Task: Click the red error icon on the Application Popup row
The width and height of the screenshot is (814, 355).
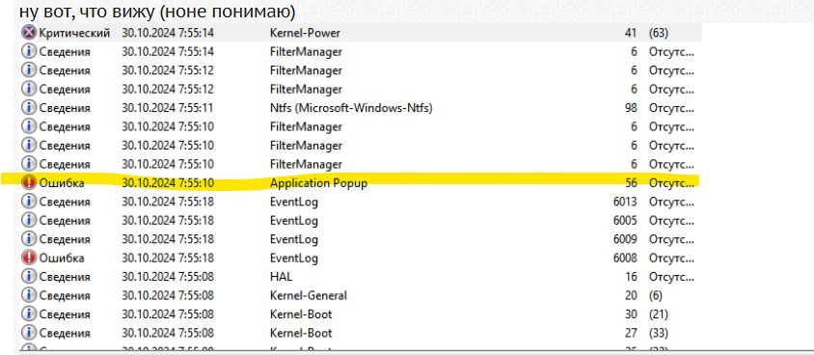Action: [29, 182]
